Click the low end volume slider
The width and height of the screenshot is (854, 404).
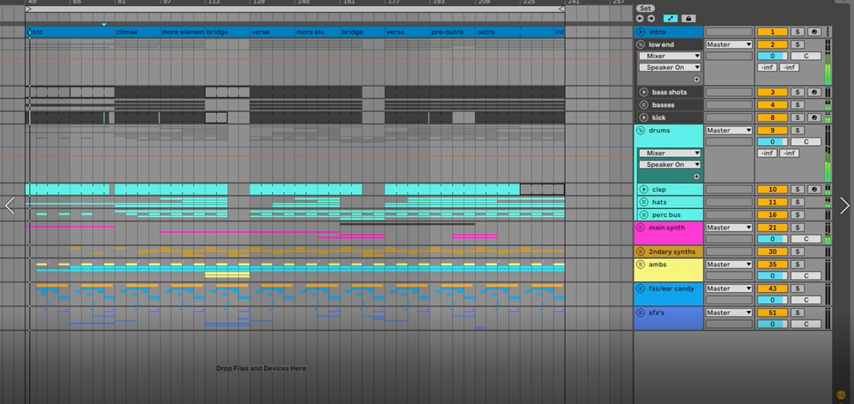click(x=772, y=56)
